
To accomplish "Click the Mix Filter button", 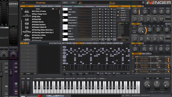I will 123,18.
